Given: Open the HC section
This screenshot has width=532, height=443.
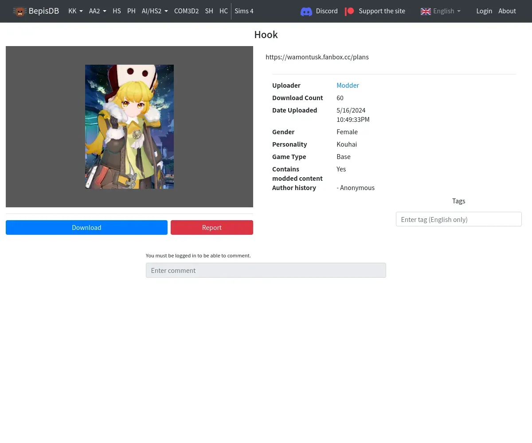Looking at the screenshot, I should [x=223, y=11].
